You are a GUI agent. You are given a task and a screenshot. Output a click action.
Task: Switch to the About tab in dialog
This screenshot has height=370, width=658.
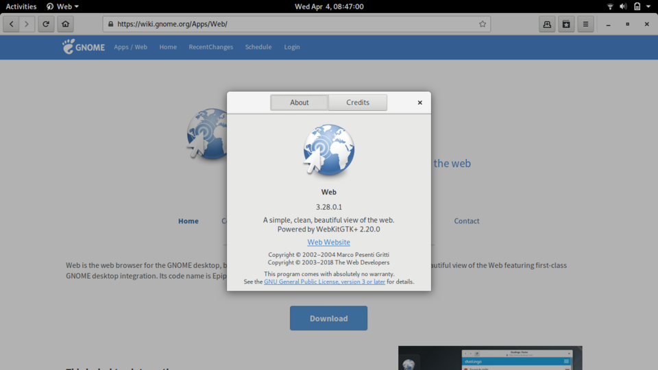[300, 102]
